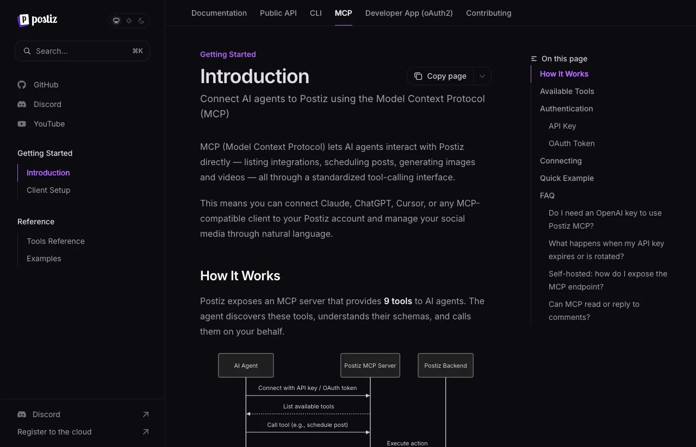Click the Reference sidebar section header
Viewport: 696px width, 447px height.
coord(36,222)
